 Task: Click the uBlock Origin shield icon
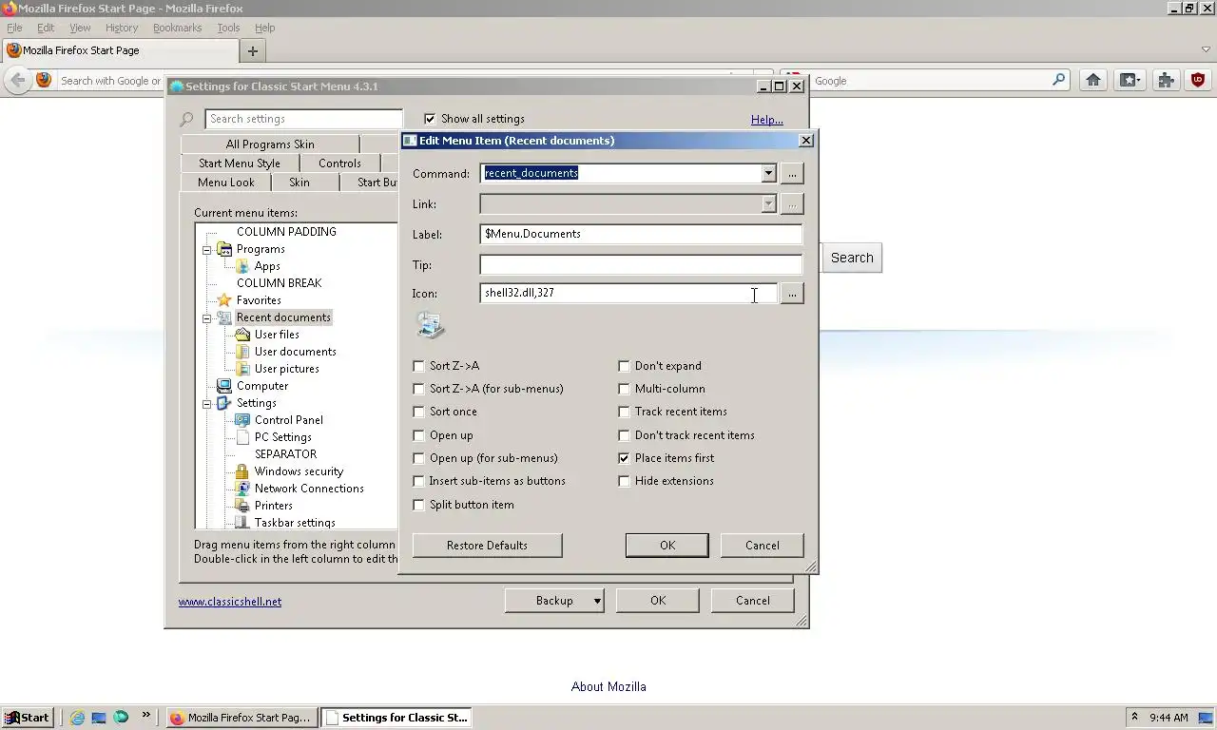pos(1198,81)
